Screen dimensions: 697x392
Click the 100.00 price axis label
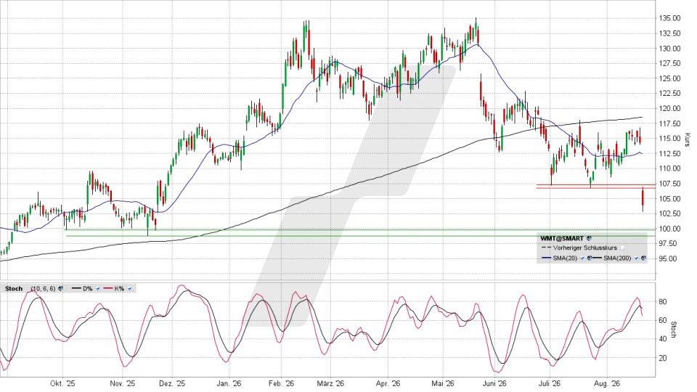click(x=670, y=229)
